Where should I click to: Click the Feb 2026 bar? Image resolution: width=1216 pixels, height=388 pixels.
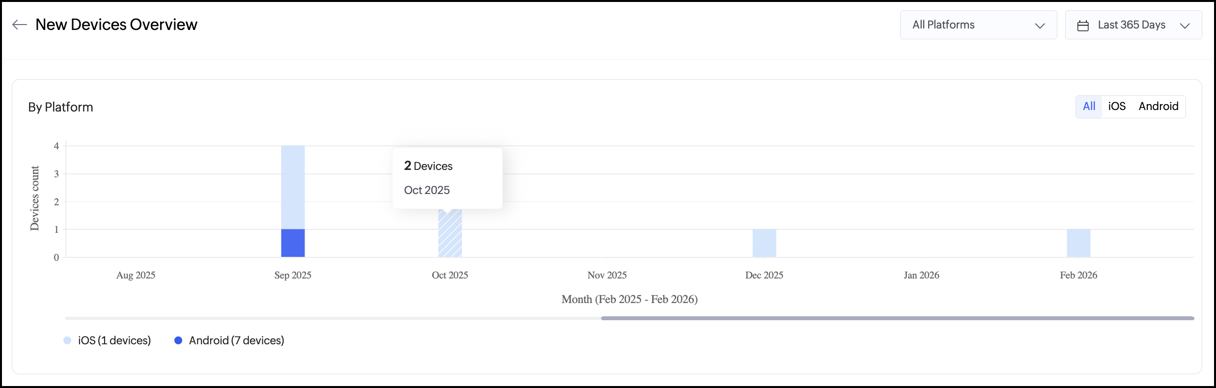pyautogui.click(x=1078, y=243)
